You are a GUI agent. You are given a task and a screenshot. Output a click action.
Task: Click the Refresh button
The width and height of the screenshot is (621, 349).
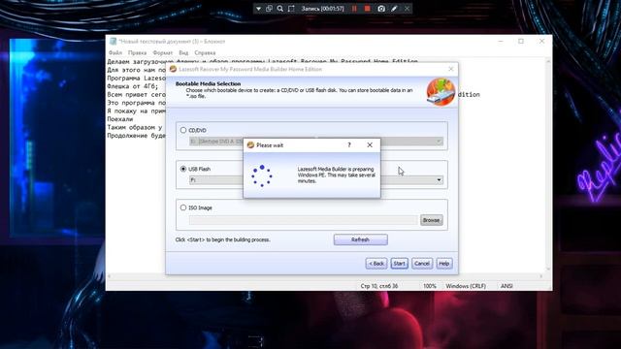click(360, 239)
